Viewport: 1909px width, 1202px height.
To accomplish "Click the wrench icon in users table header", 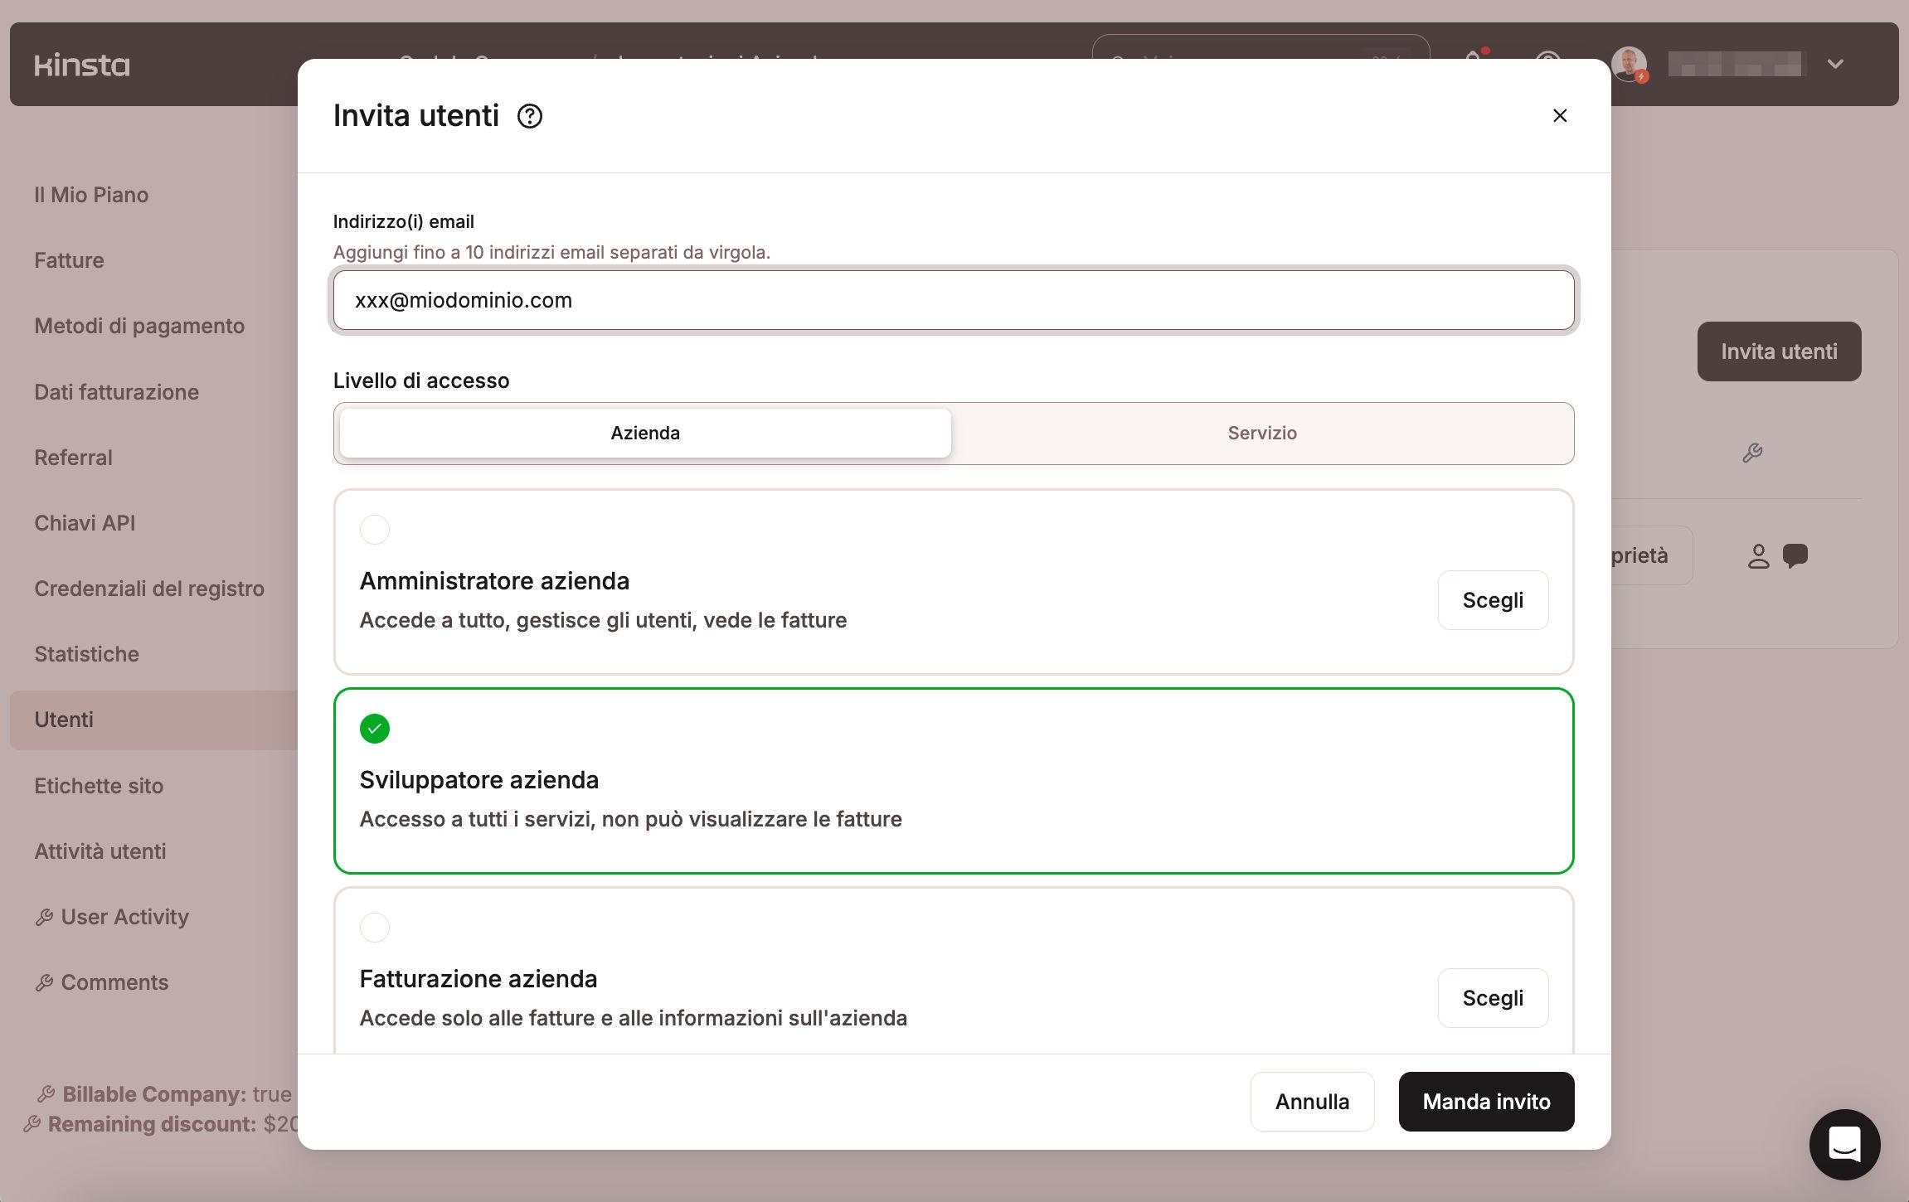I will tap(1752, 453).
